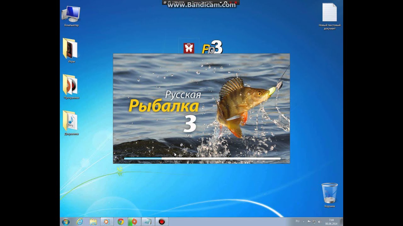The image size is (403, 226).
Task: Open Action Center flag icon
Action: (x=309, y=222)
